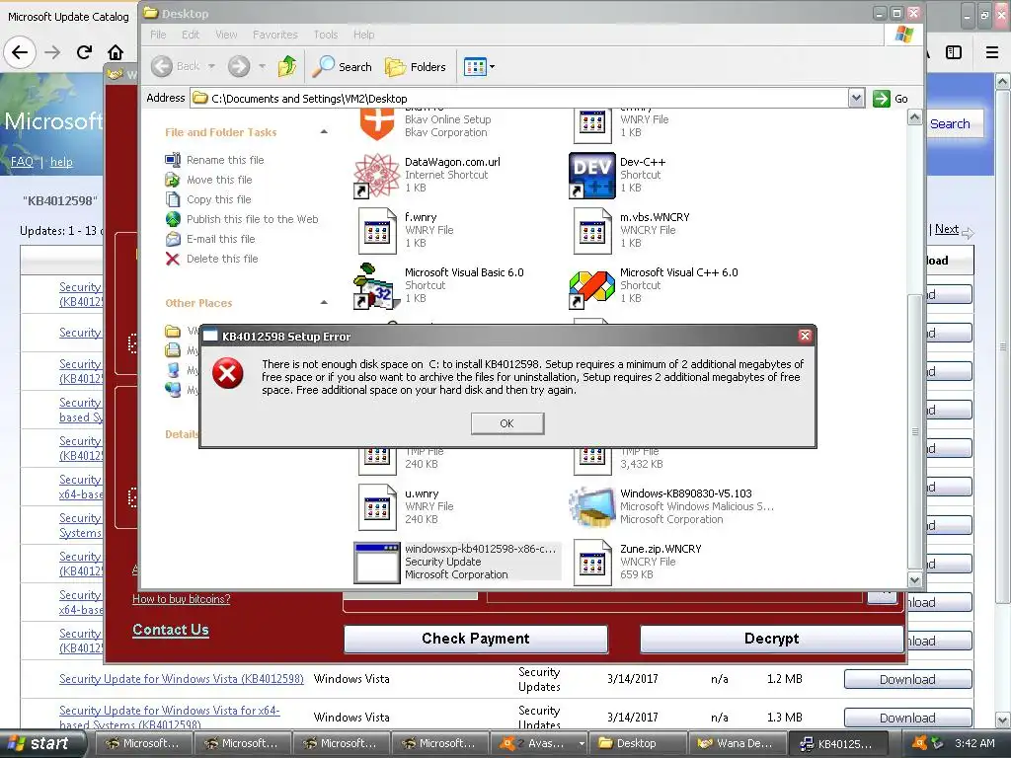Viewport: 1011px width, 758px height.
Task: Click OK in the KB4012598 Setup Error dialog
Action: 507,423
